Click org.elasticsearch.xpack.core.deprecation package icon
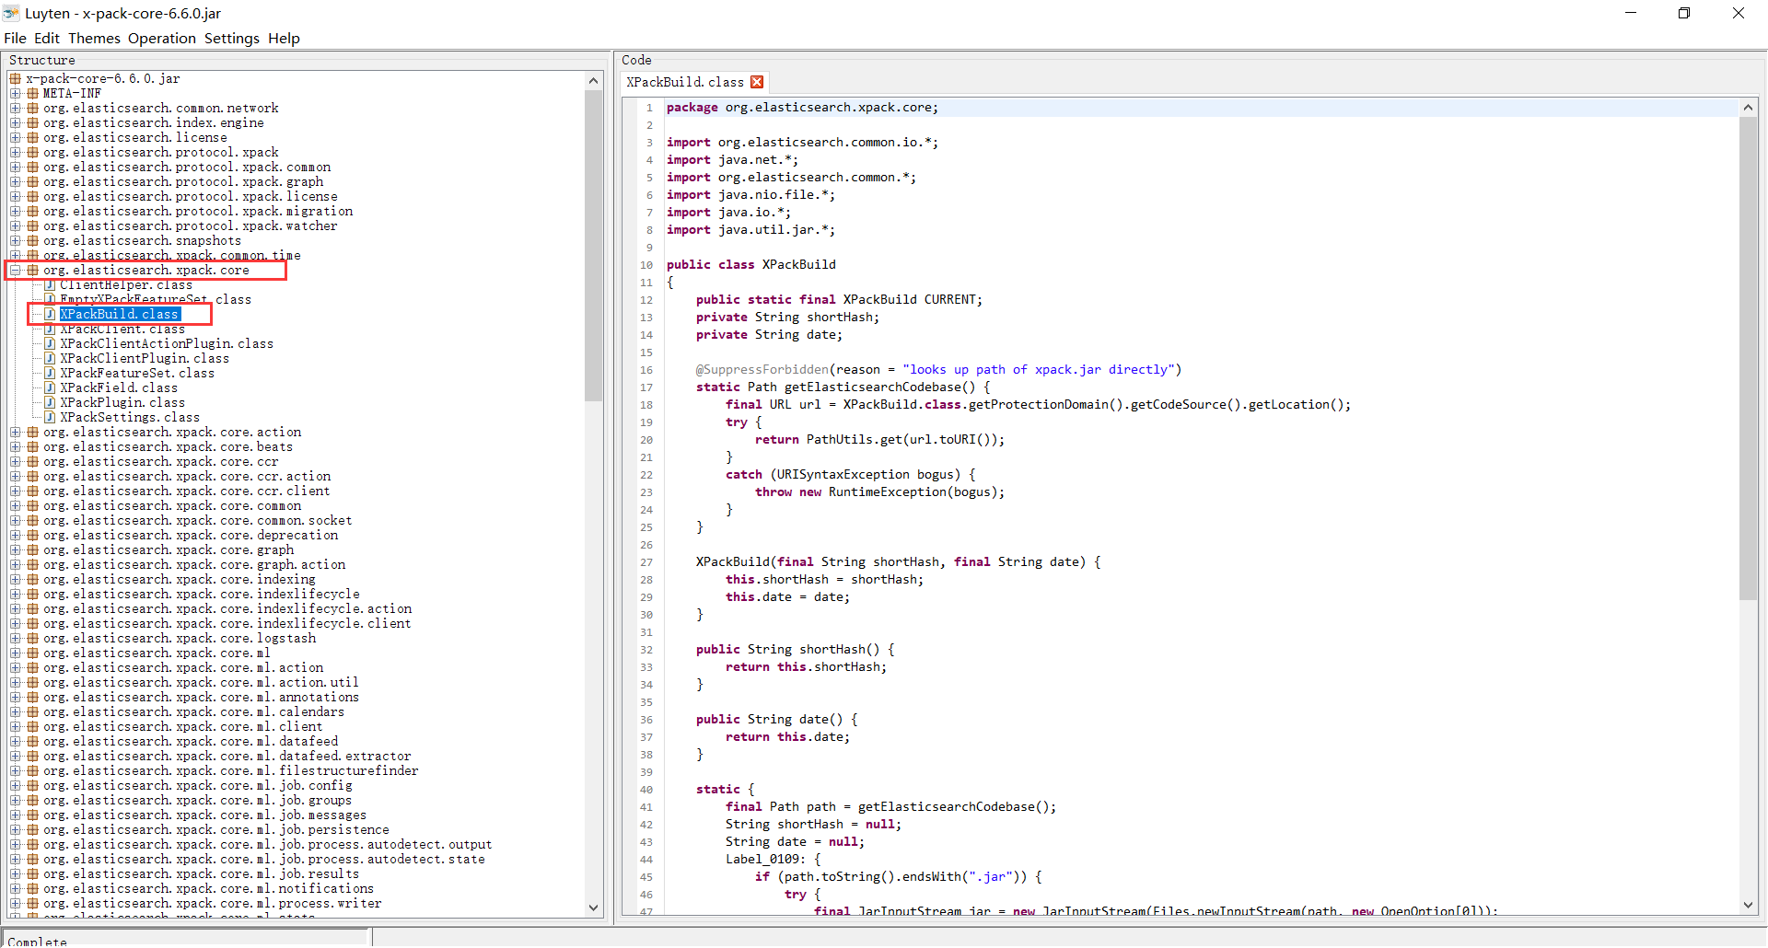The width and height of the screenshot is (1768, 948). (x=32, y=535)
